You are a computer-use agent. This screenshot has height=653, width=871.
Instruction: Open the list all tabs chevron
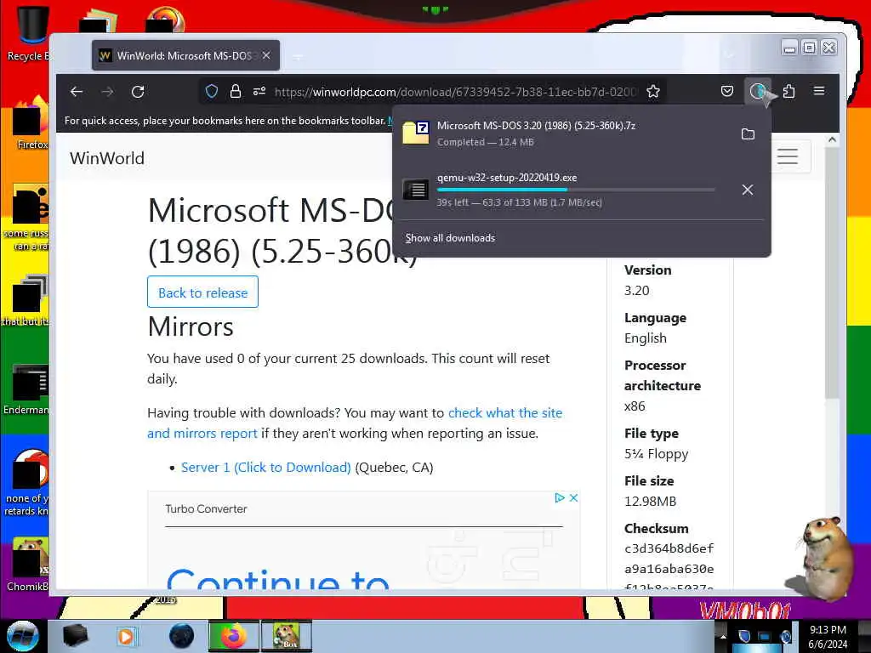729,55
